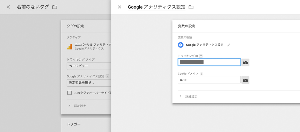Open help for Cookie ドメイン
The width and height of the screenshot is (300, 132).
201,74
